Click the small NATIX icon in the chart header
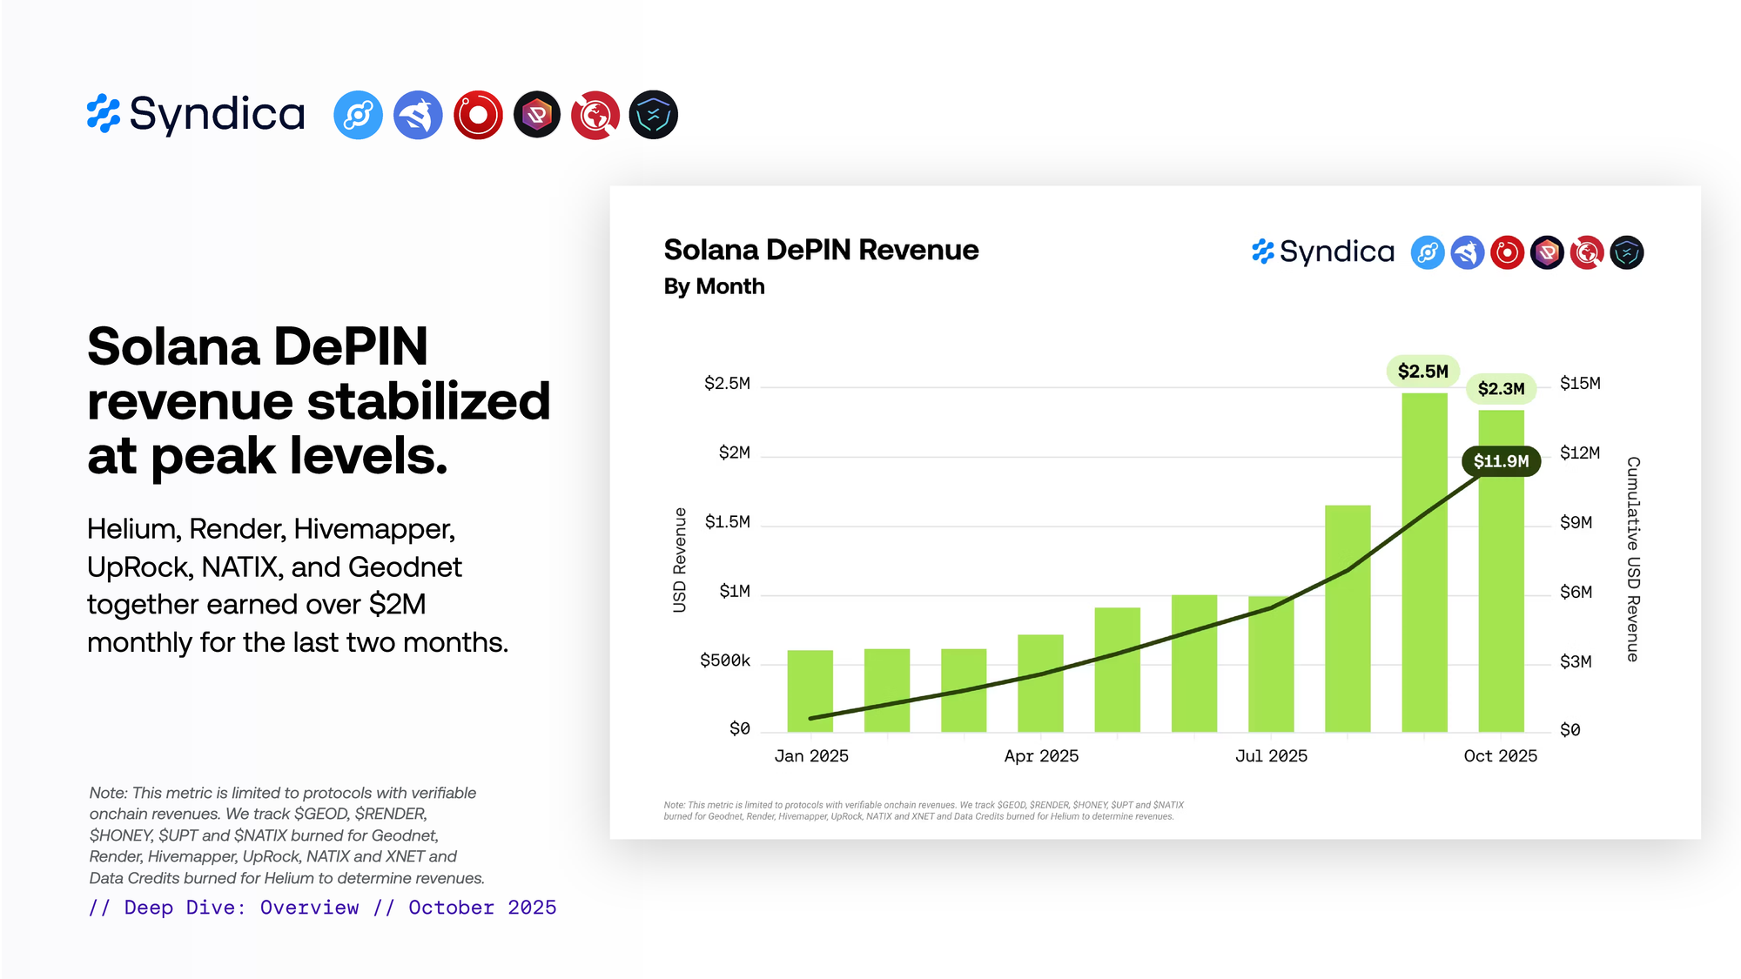This screenshot has height=979, width=1741. (1587, 253)
